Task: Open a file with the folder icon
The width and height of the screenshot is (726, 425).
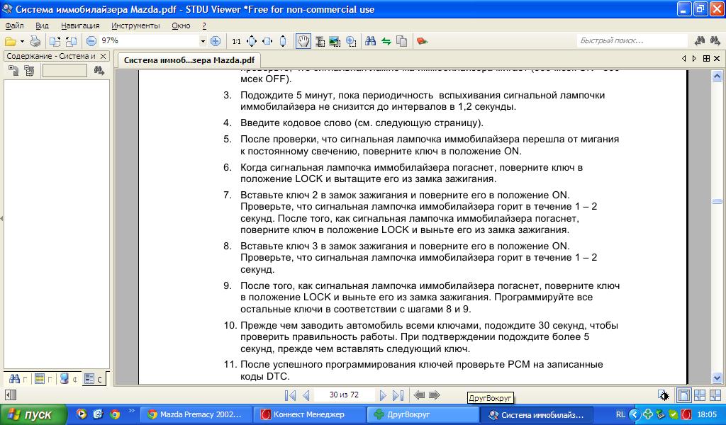Action: tap(10, 42)
